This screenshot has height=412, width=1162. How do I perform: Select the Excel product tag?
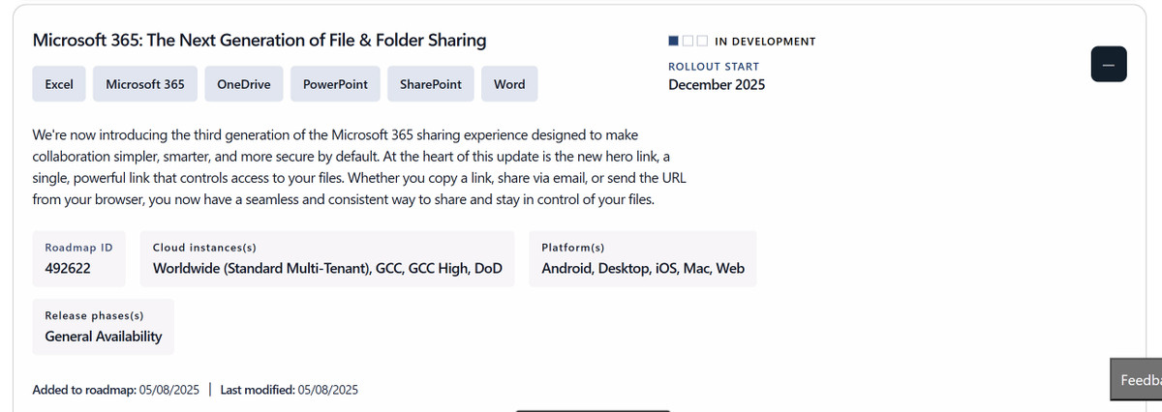[x=59, y=84]
